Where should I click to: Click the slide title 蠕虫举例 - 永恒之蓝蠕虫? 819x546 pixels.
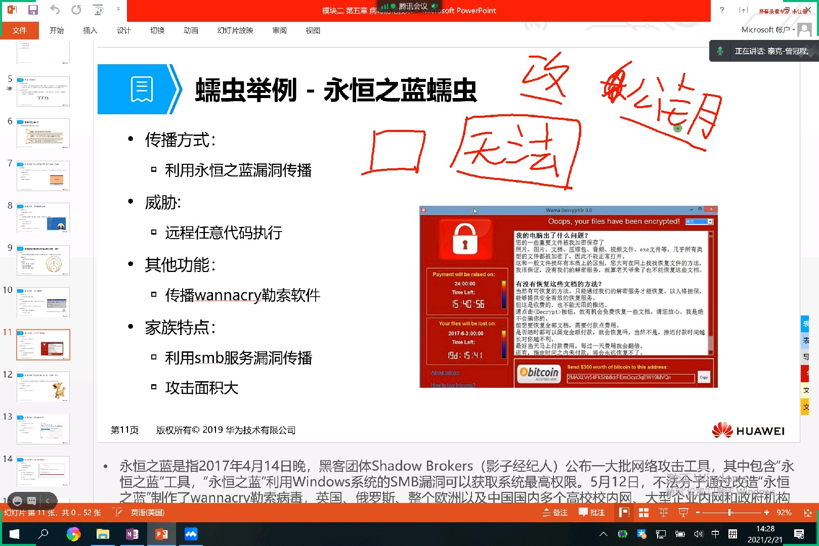tap(336, 90)
